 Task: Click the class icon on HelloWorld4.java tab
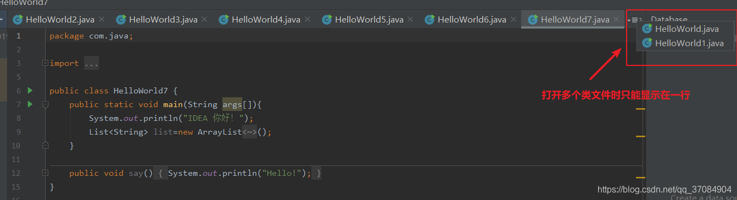(224, 19)
